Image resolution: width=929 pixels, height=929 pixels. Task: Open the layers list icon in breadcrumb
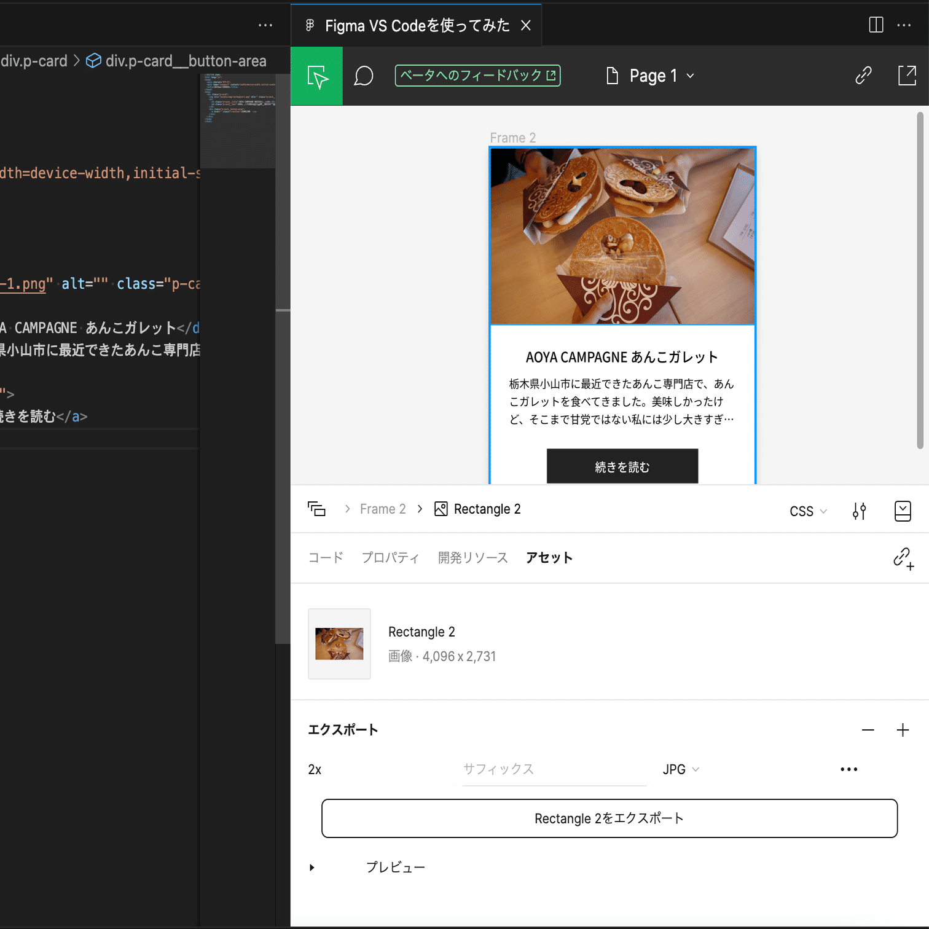tap(316, 509)
